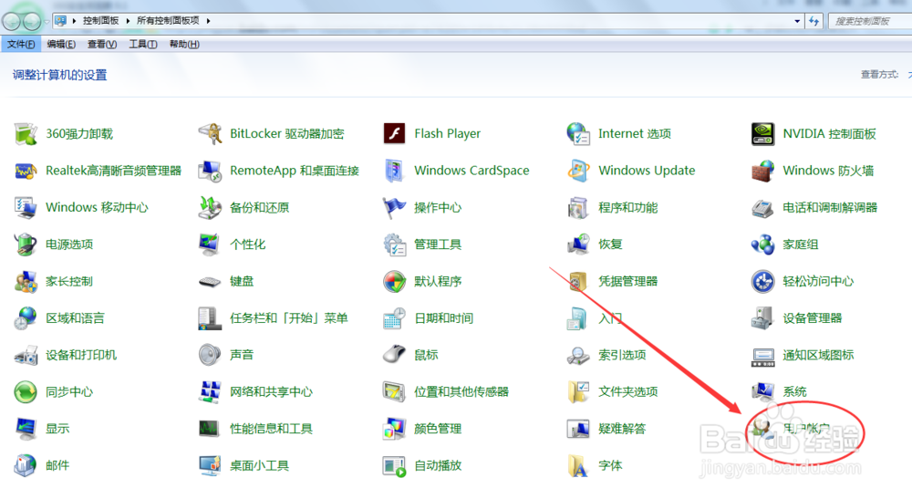Focus the 搜索控制面板 search box
Screen dimensions: 912x499
tap(870, 21)
